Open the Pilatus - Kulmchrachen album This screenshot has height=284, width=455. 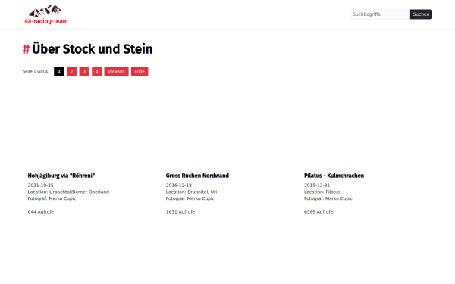click(334, 176)
